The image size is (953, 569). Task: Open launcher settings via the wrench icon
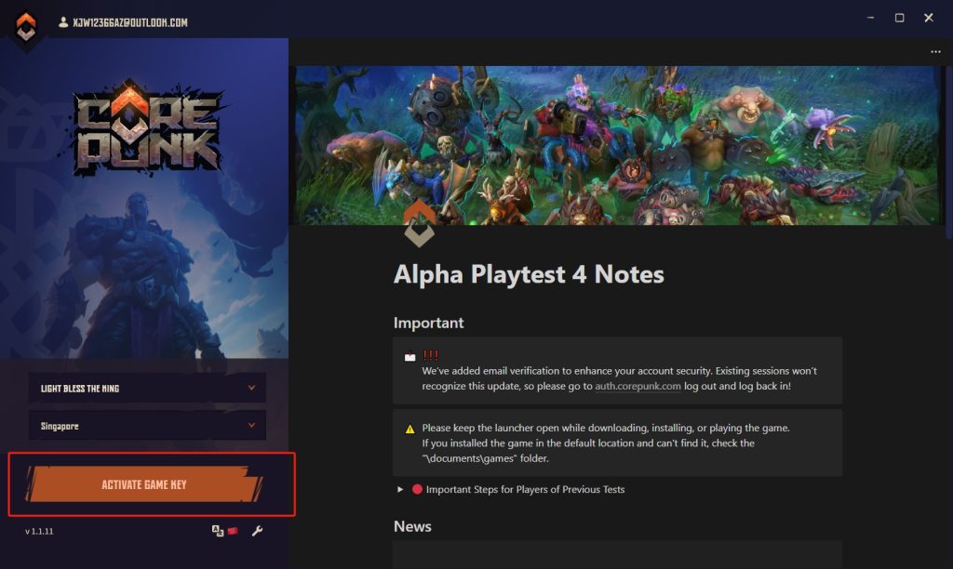(x=257, y=531)
